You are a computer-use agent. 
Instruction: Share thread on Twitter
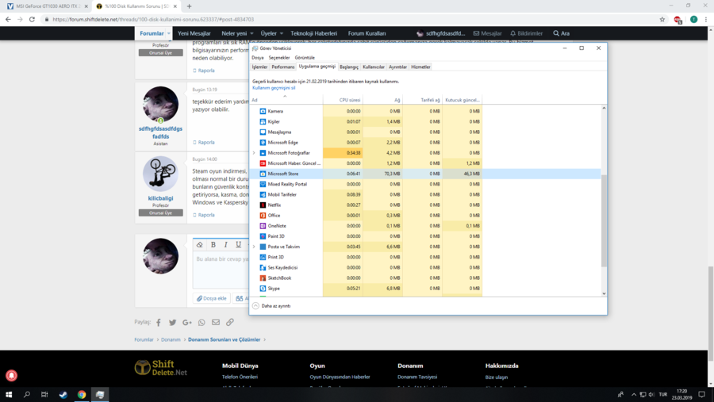click(173, 323)
